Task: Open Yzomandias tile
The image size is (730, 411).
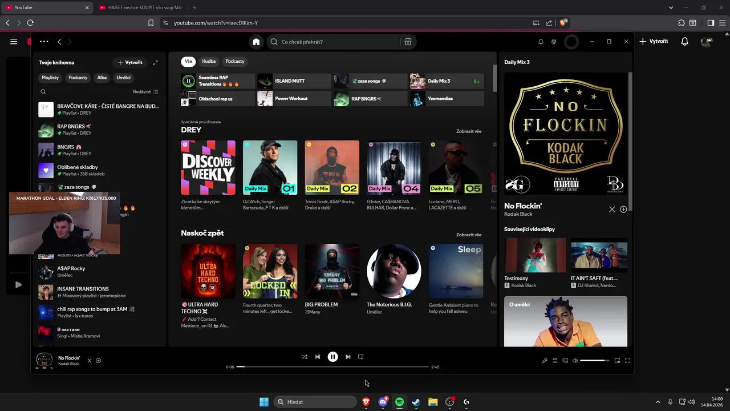Action: pos(447,99)
